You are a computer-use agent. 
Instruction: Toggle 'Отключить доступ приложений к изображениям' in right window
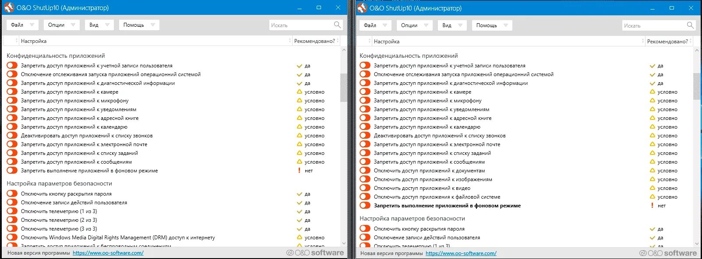pyautogui.click(x=365, y=179)
